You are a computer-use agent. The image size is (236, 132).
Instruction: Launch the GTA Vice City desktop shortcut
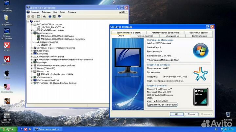pyautogui.click(x=7, y=89)
